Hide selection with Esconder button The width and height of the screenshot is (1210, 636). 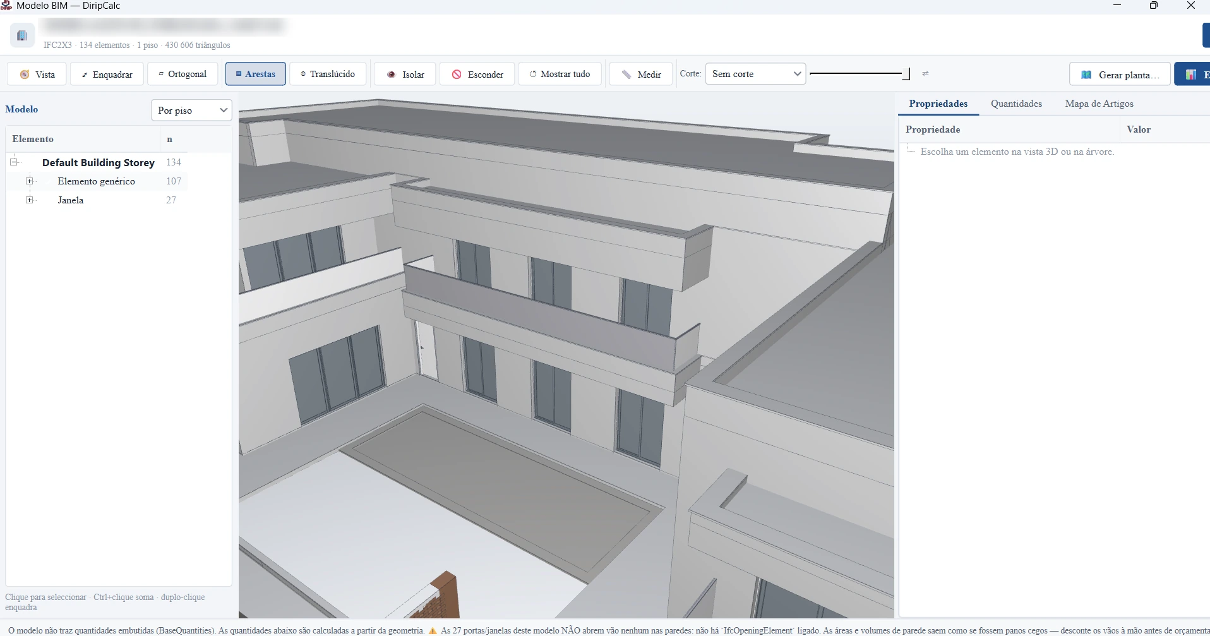coord(477,74)
